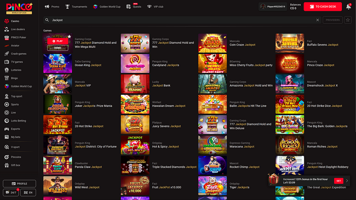Open Lotteries in sidebar
This screenshot has height=200, width=356.
tap(13, 70)
